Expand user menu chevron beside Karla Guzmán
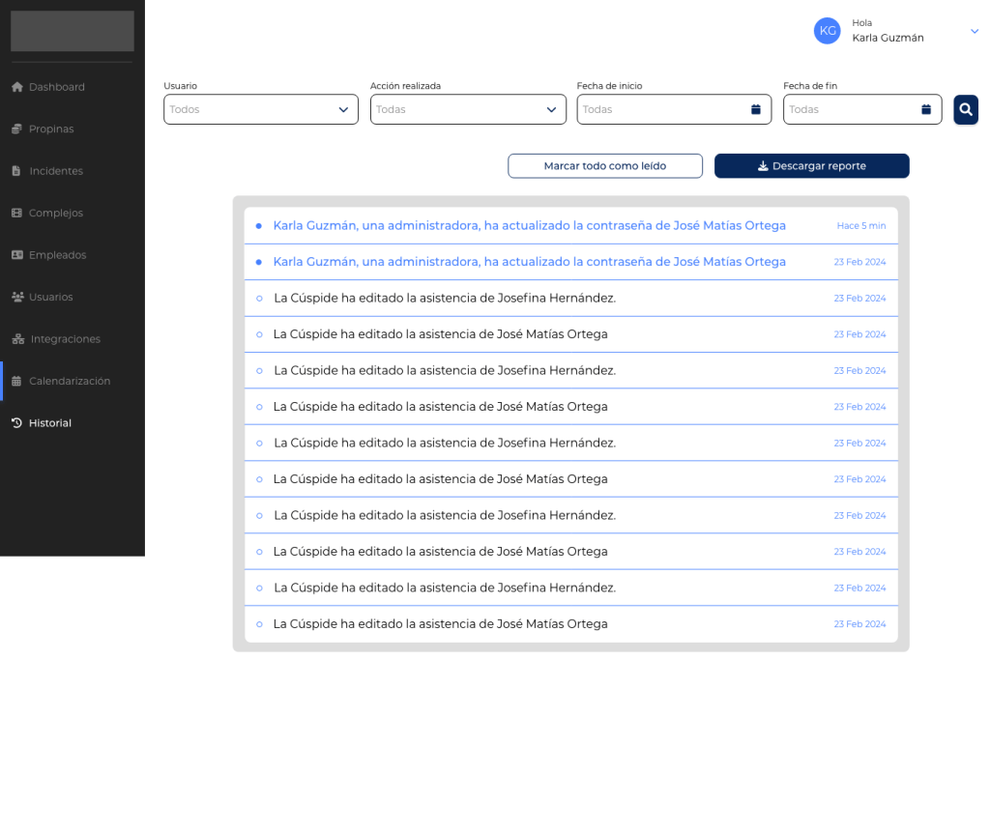Screen dimensions: 990x833 tap(974, 32)
